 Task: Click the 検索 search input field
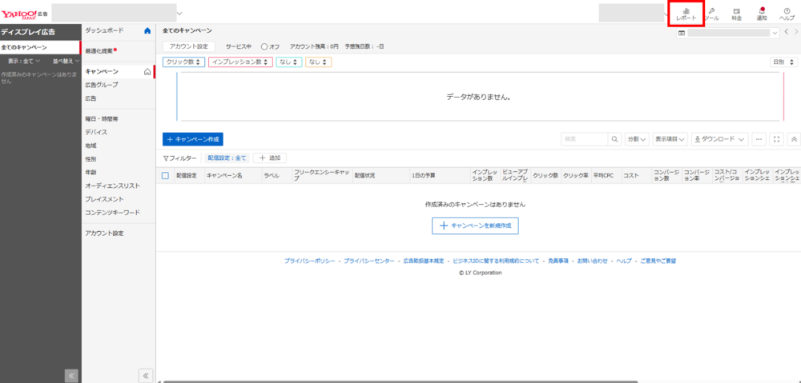coord(584,138)
